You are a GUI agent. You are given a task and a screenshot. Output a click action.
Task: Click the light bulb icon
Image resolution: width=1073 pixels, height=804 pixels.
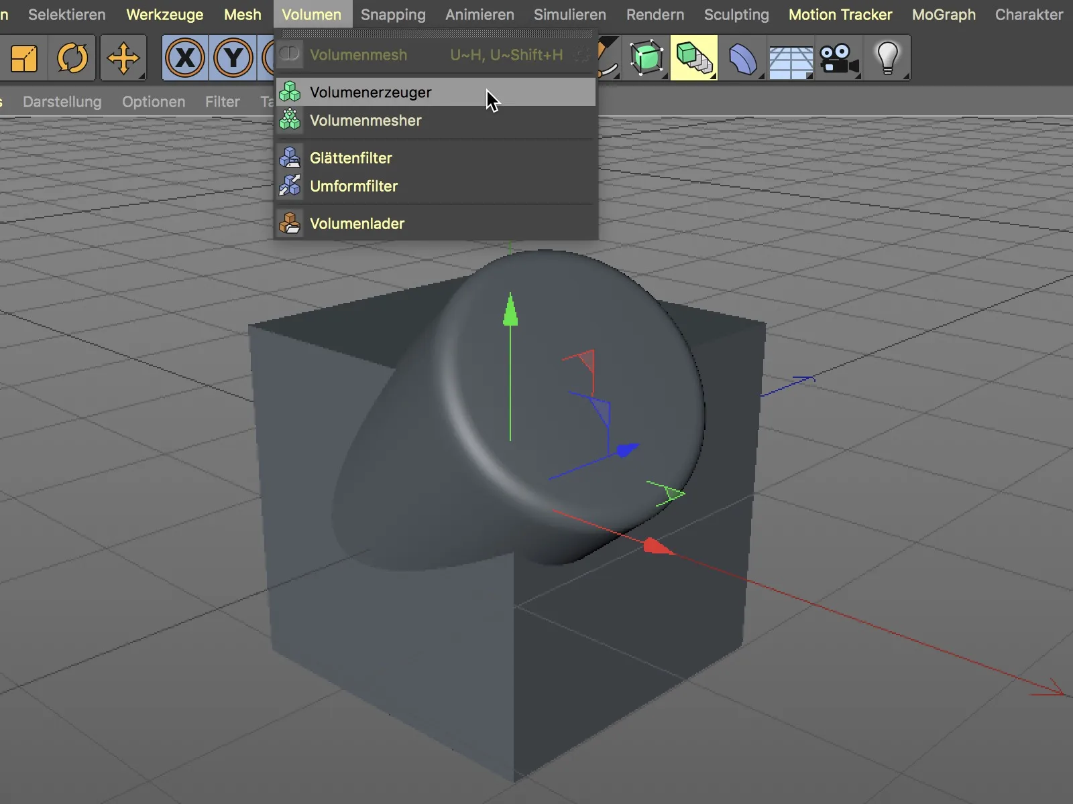pyautogui.click(x=888, y=58)
